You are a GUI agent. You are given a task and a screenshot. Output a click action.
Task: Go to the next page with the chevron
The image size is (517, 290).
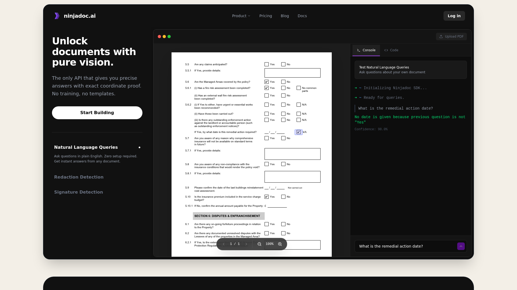[x=246, y=244]
